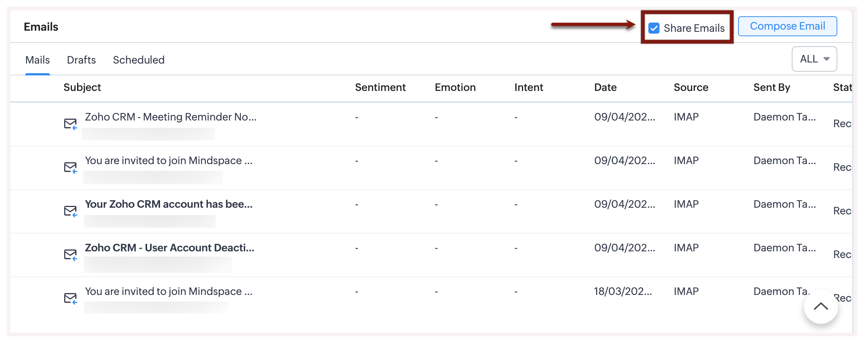Click mail icon beside Your Zoho CRM account email
The image size is (864, 343).
pos(70,211)
